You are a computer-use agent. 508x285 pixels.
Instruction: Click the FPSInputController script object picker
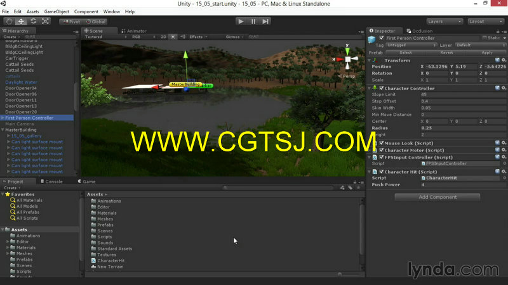pyautogui.click(x=504, y=163)
